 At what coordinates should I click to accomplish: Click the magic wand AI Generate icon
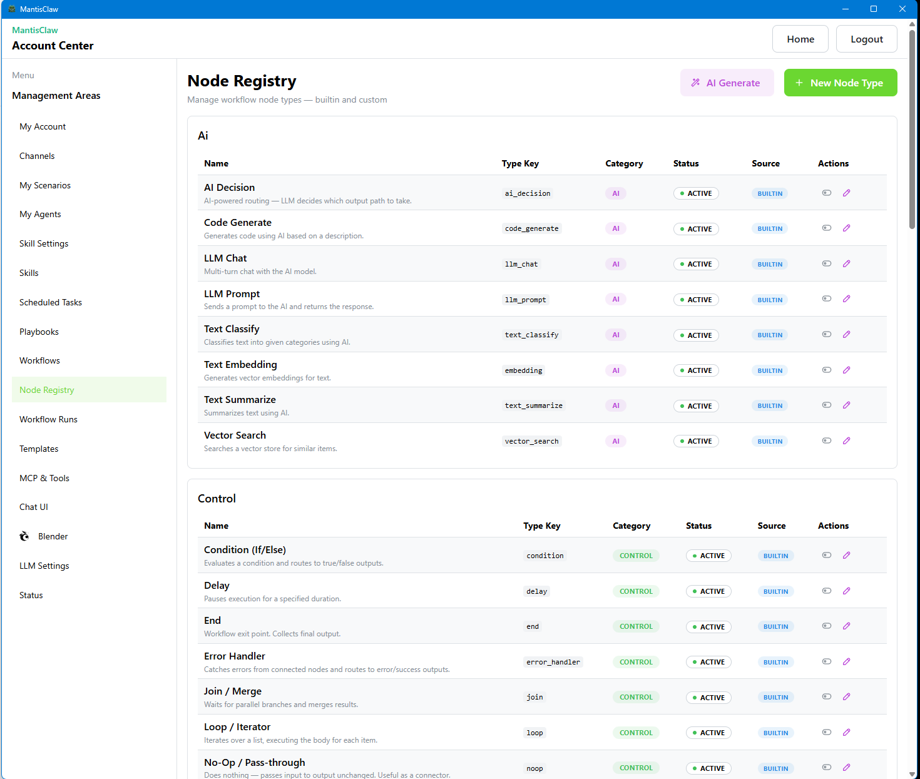pyautogui.click(x=695, y=82)
